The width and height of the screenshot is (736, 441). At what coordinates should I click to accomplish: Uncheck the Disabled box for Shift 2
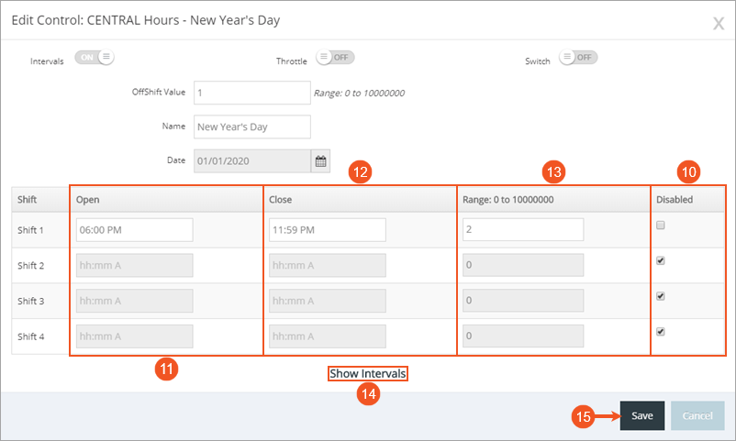coord(661,260)
